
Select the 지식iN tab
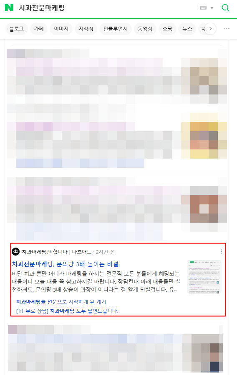coord(86,29)
